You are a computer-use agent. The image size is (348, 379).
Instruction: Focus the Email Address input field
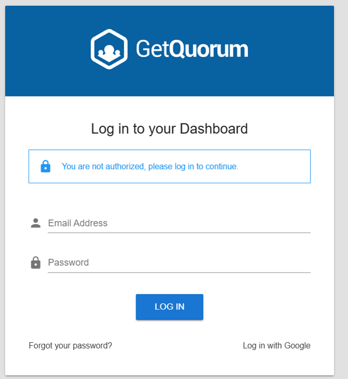click(179, 223)
